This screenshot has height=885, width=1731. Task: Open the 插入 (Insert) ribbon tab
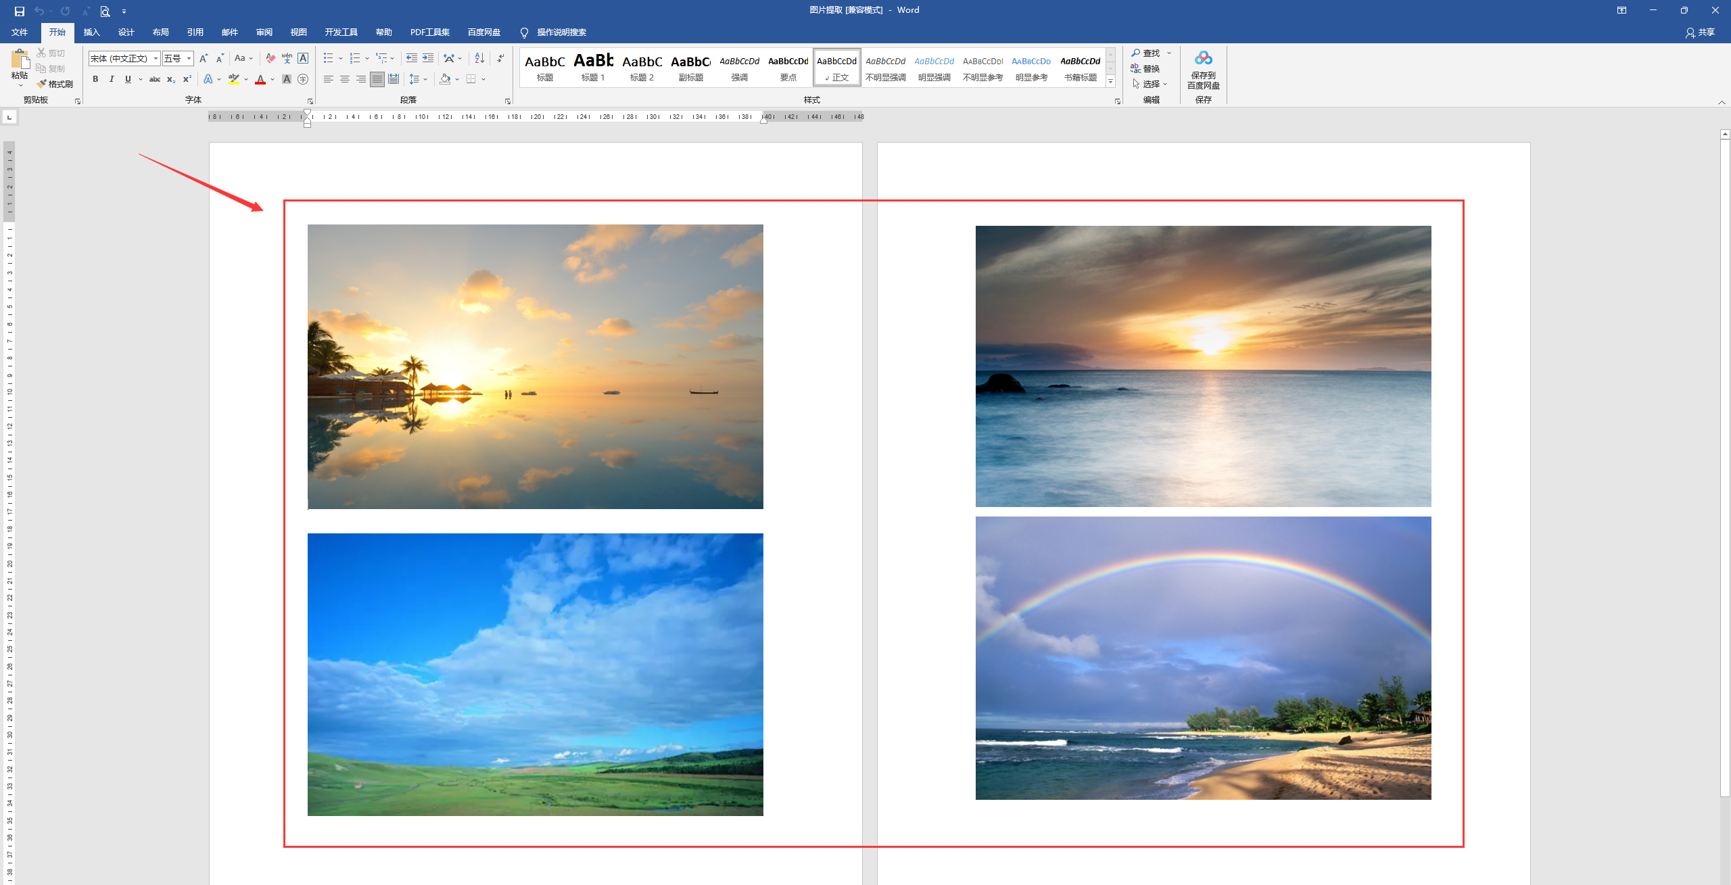click(91, 32)
